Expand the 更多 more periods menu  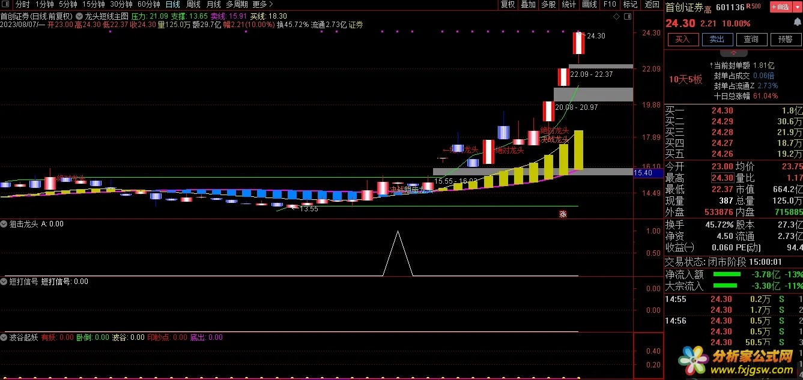click(263, 4)
